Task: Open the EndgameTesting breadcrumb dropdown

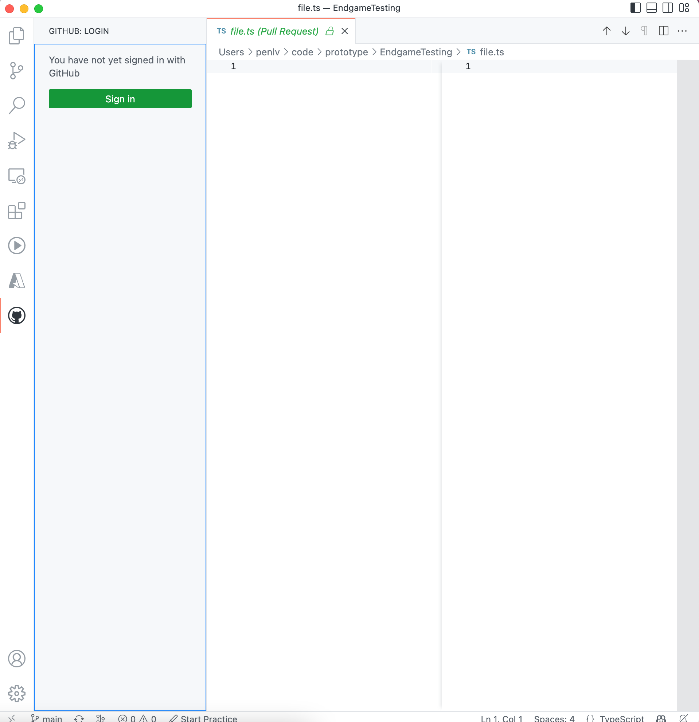Action: click(x=415, y=52)
